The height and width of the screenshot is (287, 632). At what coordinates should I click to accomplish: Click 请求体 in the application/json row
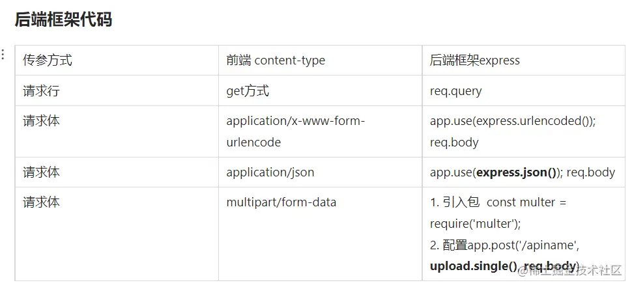[x=41, y=172]
